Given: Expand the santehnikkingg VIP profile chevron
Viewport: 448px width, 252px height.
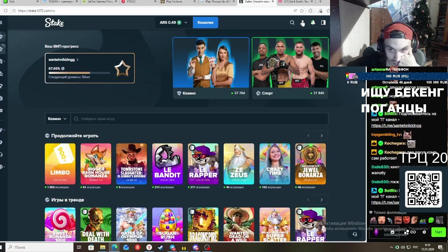Looking at the screenshot, I should point(77,60).
